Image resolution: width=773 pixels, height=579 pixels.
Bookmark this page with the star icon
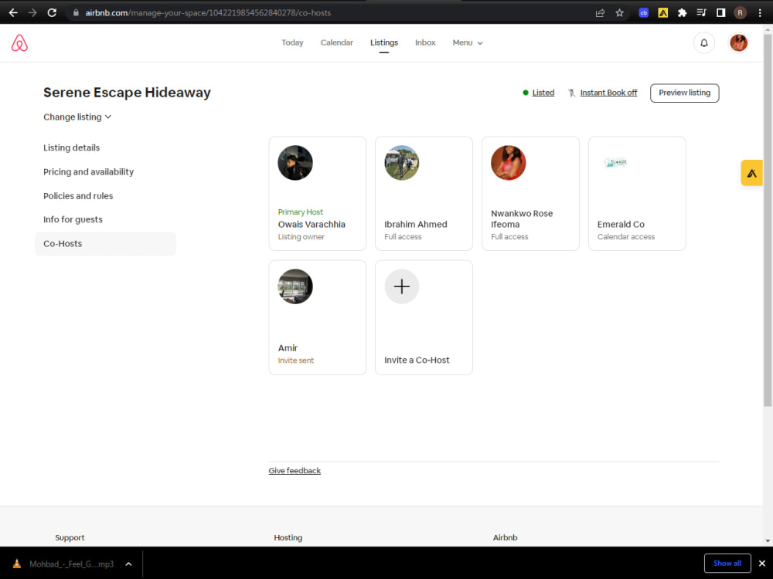tap(619, 13)
